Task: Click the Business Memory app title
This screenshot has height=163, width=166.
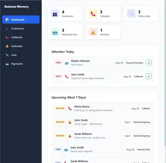Action: click(x=17, y=7)
